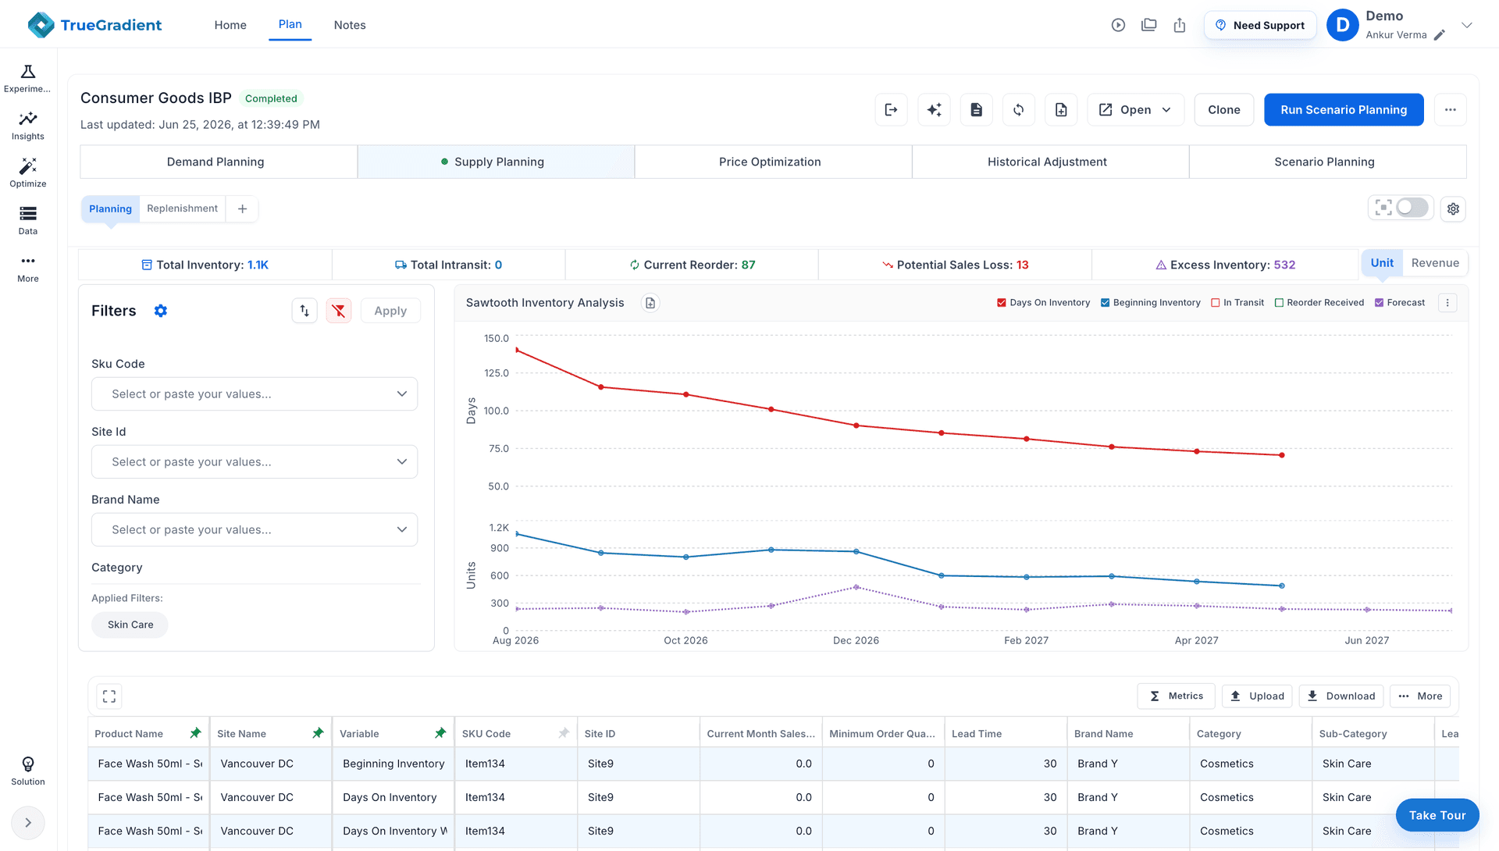The image size is (1499, 851).
Task: Switch to Demand Planning tab
Action: 215,162
